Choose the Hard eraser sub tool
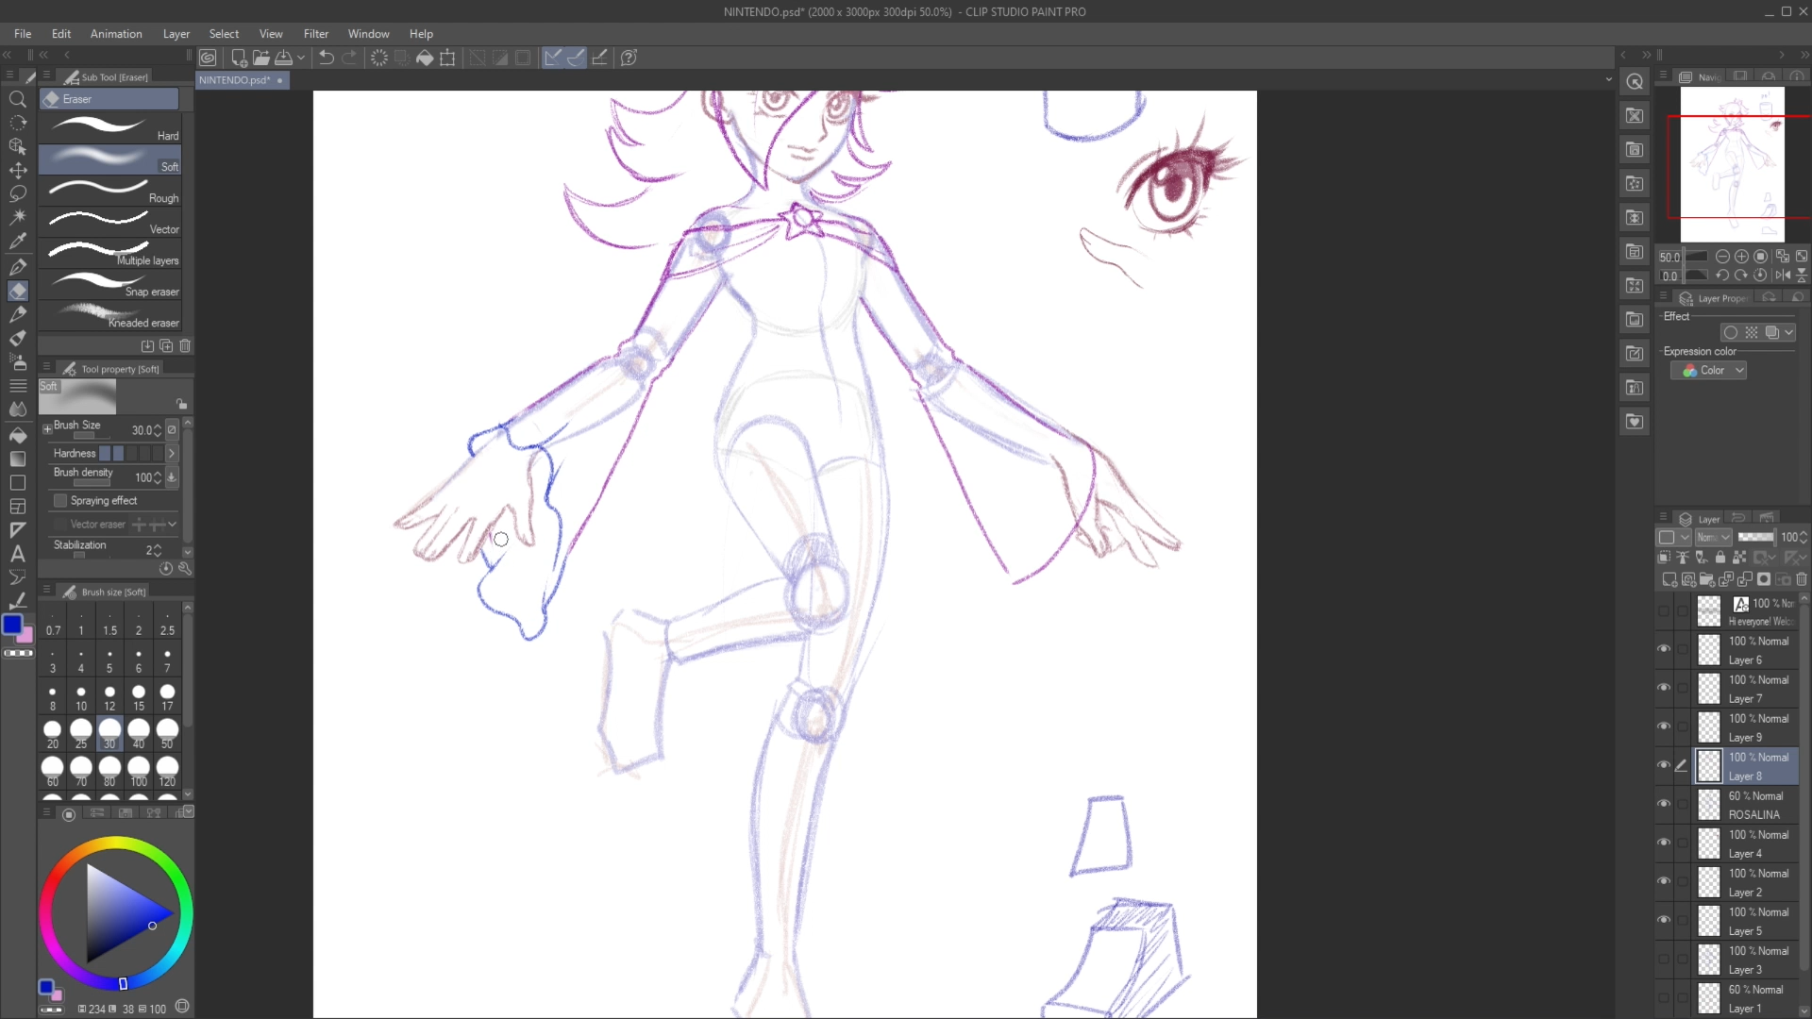This screenshot has height=1019, width=1812. pos(110,128)
